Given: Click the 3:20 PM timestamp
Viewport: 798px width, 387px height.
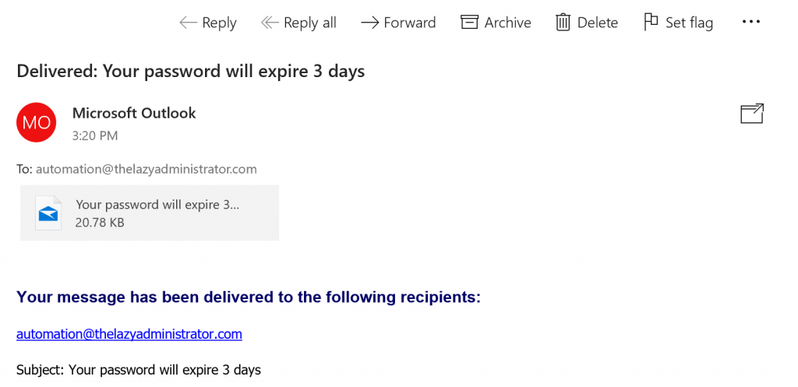Looking at the screenshot, I should click(95, 135).
